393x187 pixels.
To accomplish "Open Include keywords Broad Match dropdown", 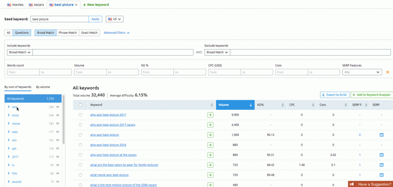I will pos(20,52).
